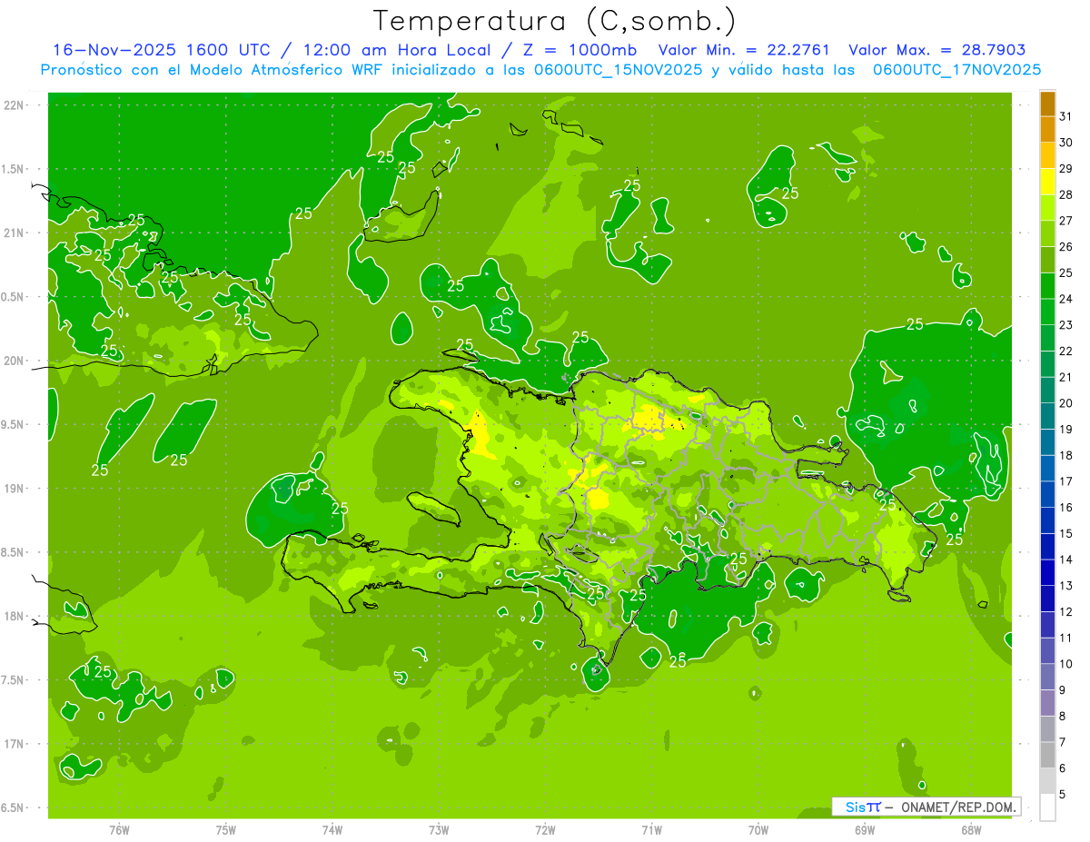Click the "18N" latitude label

(x=13, y=616)
